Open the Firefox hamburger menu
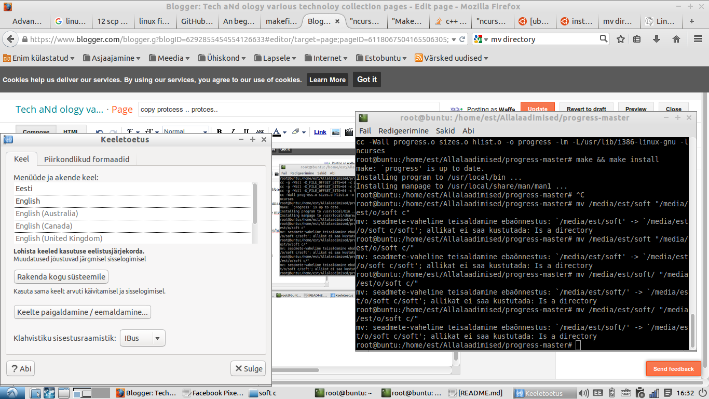This screenshot has width=709, height=399. pos(698,39)
